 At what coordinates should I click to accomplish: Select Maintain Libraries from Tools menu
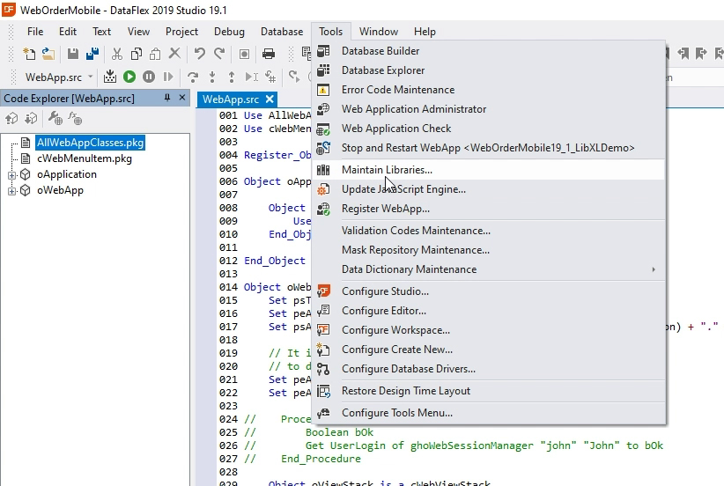click(x=387, y=170)
